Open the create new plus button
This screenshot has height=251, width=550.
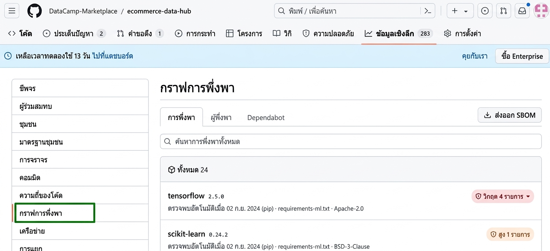pos(455,11)
